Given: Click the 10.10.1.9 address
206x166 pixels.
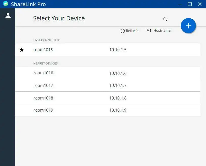Looking at the screenshot, I should click(x=118, y=110).
